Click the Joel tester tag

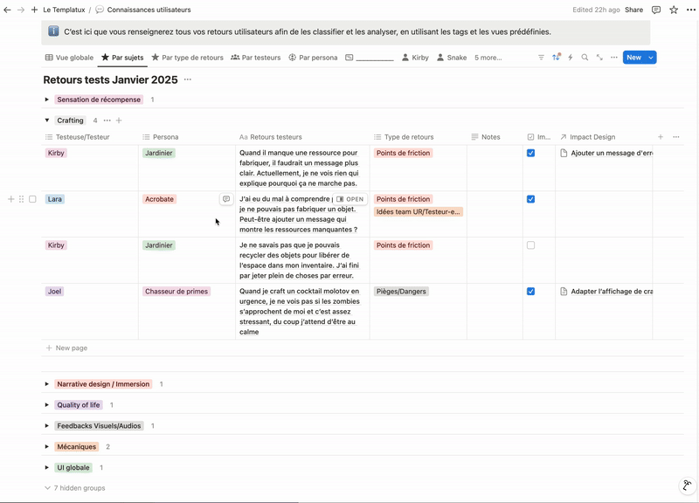(x=54, y=292)
